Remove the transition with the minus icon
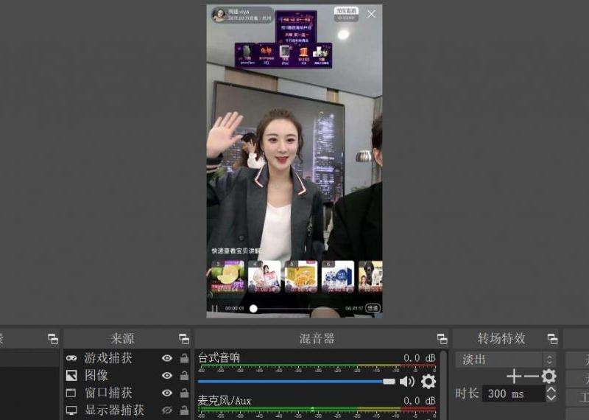This screenshot has height=420, width=589. click(x=531, y=377)
